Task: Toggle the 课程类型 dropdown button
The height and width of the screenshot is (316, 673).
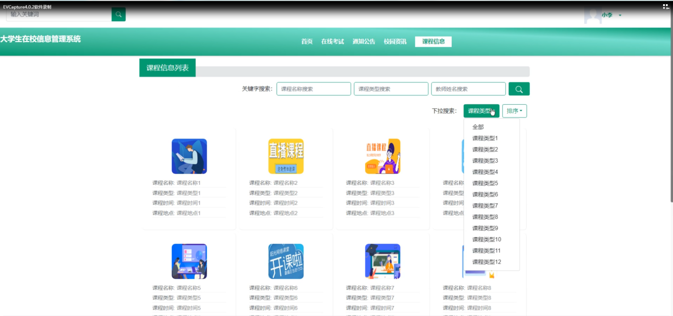Action: [x=481, y=111]
